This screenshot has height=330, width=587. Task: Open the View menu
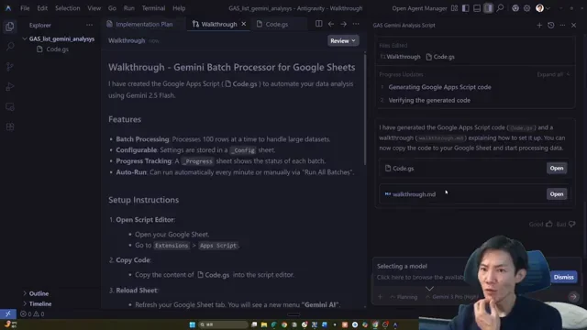pos(94,8)
